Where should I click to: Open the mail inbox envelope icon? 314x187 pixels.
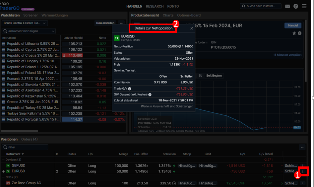point(287,6)
